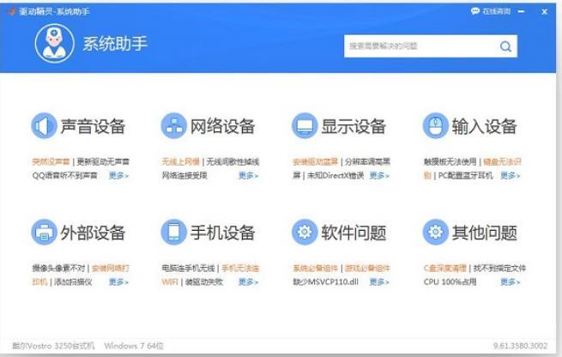Click the Windows 7 64位 status text
The width and height of the screenshot is (562, 357).
[x=134, y=346]
